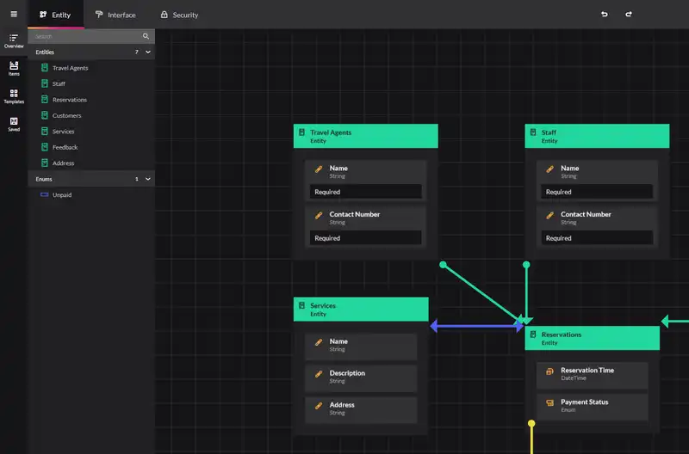Open the Overview sidebar panel
This screenshot has width=689, height=454.
tap(14, 40)
